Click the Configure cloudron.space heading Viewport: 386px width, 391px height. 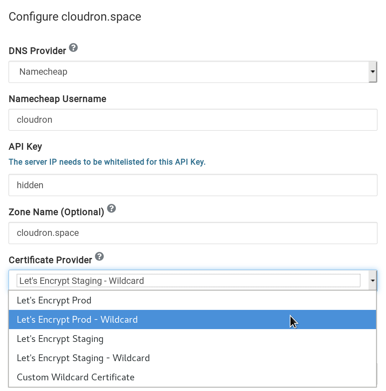click(75, 17)
